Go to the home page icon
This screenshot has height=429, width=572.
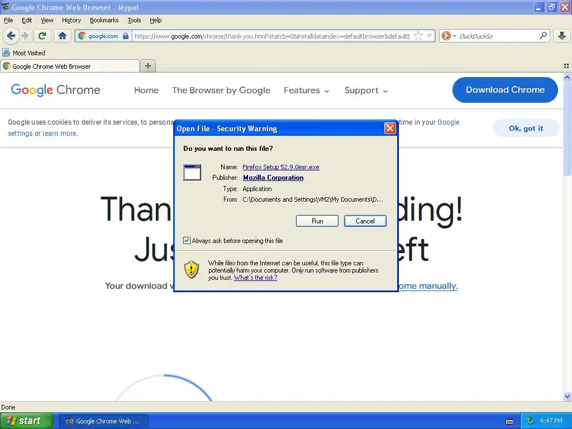point(63,36)
